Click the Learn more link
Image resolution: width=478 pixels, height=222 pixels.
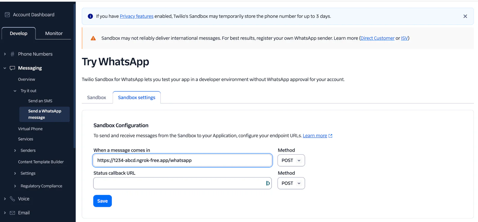(315, 136)
